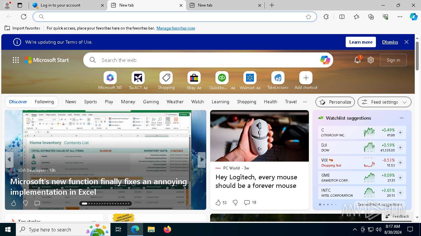Dismiss the Terms of Use banner
Image resolution: width=421 pixels, height=236 pixels.
pyautogui.click(x=390, y=42)
